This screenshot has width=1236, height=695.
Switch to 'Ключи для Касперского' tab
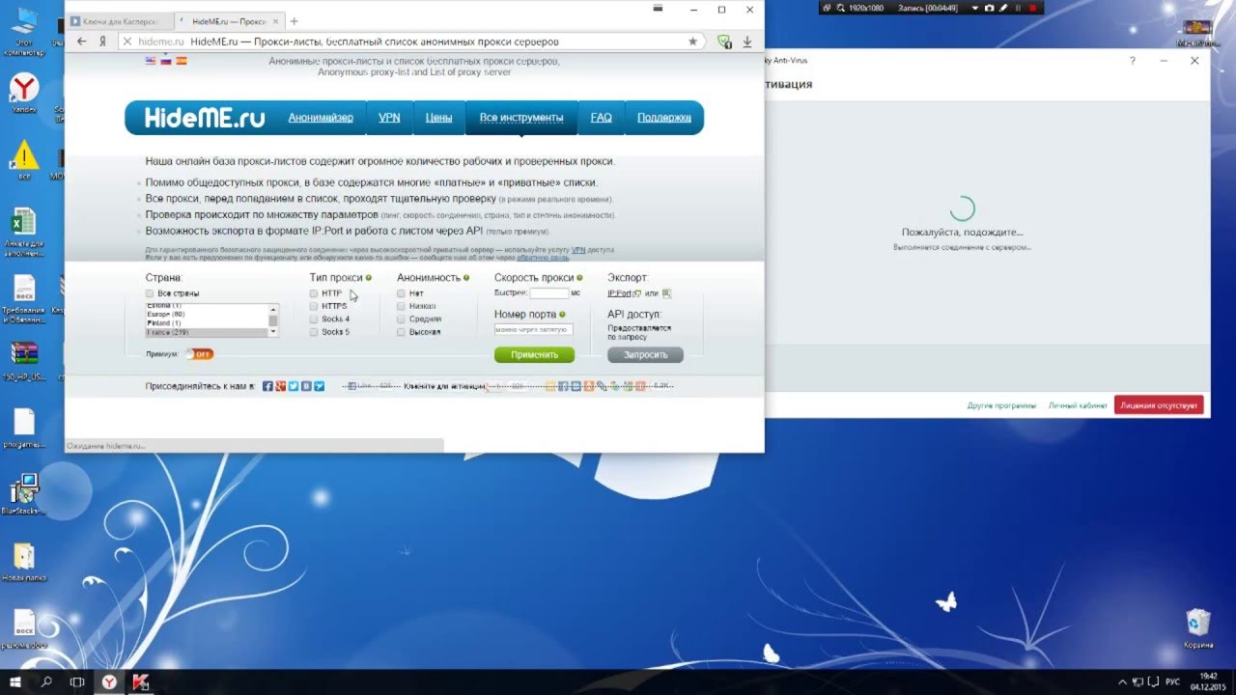[x=121, y=21]
